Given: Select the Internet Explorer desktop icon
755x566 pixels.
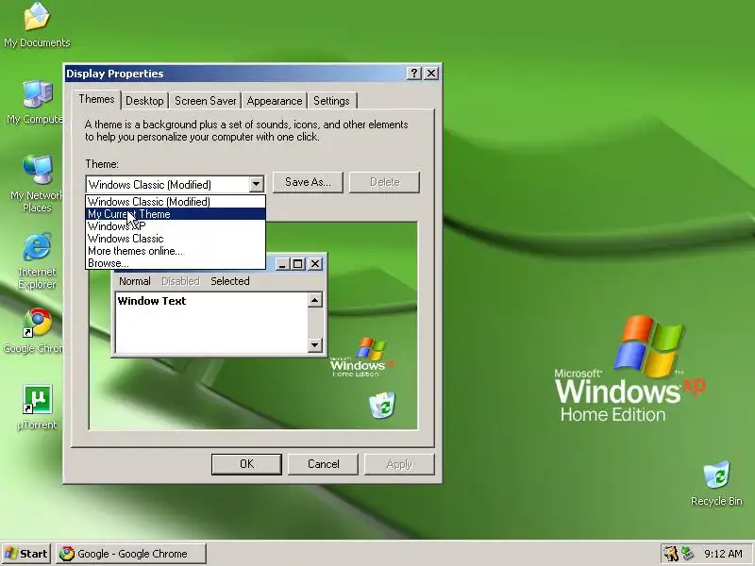Looking at the screenshot, I should pos(37,260).
